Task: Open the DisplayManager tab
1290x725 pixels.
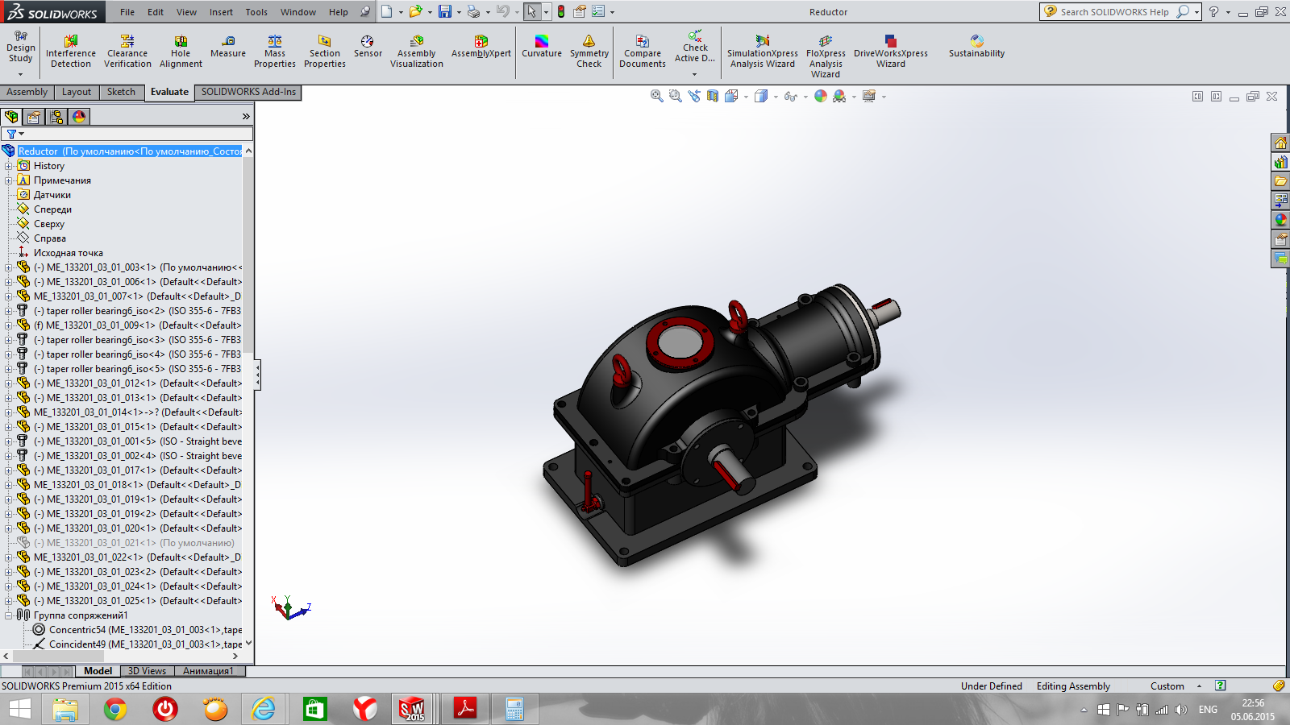Action: [79, 117]
